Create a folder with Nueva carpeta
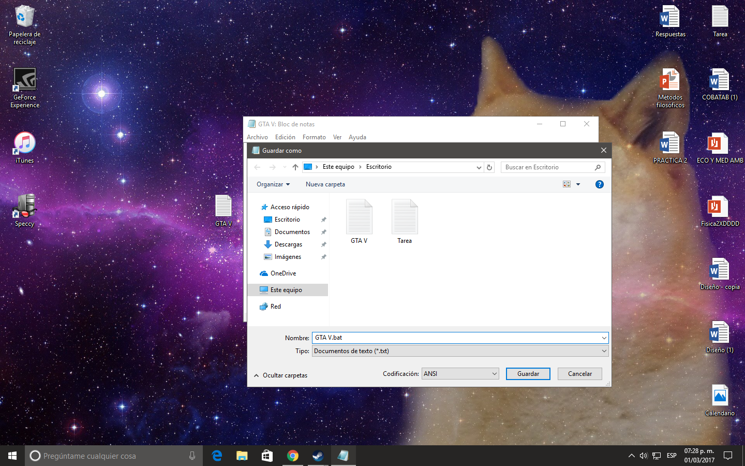This screenshot has width=745, height=466. pyautogui.click(x=325, y=184)
